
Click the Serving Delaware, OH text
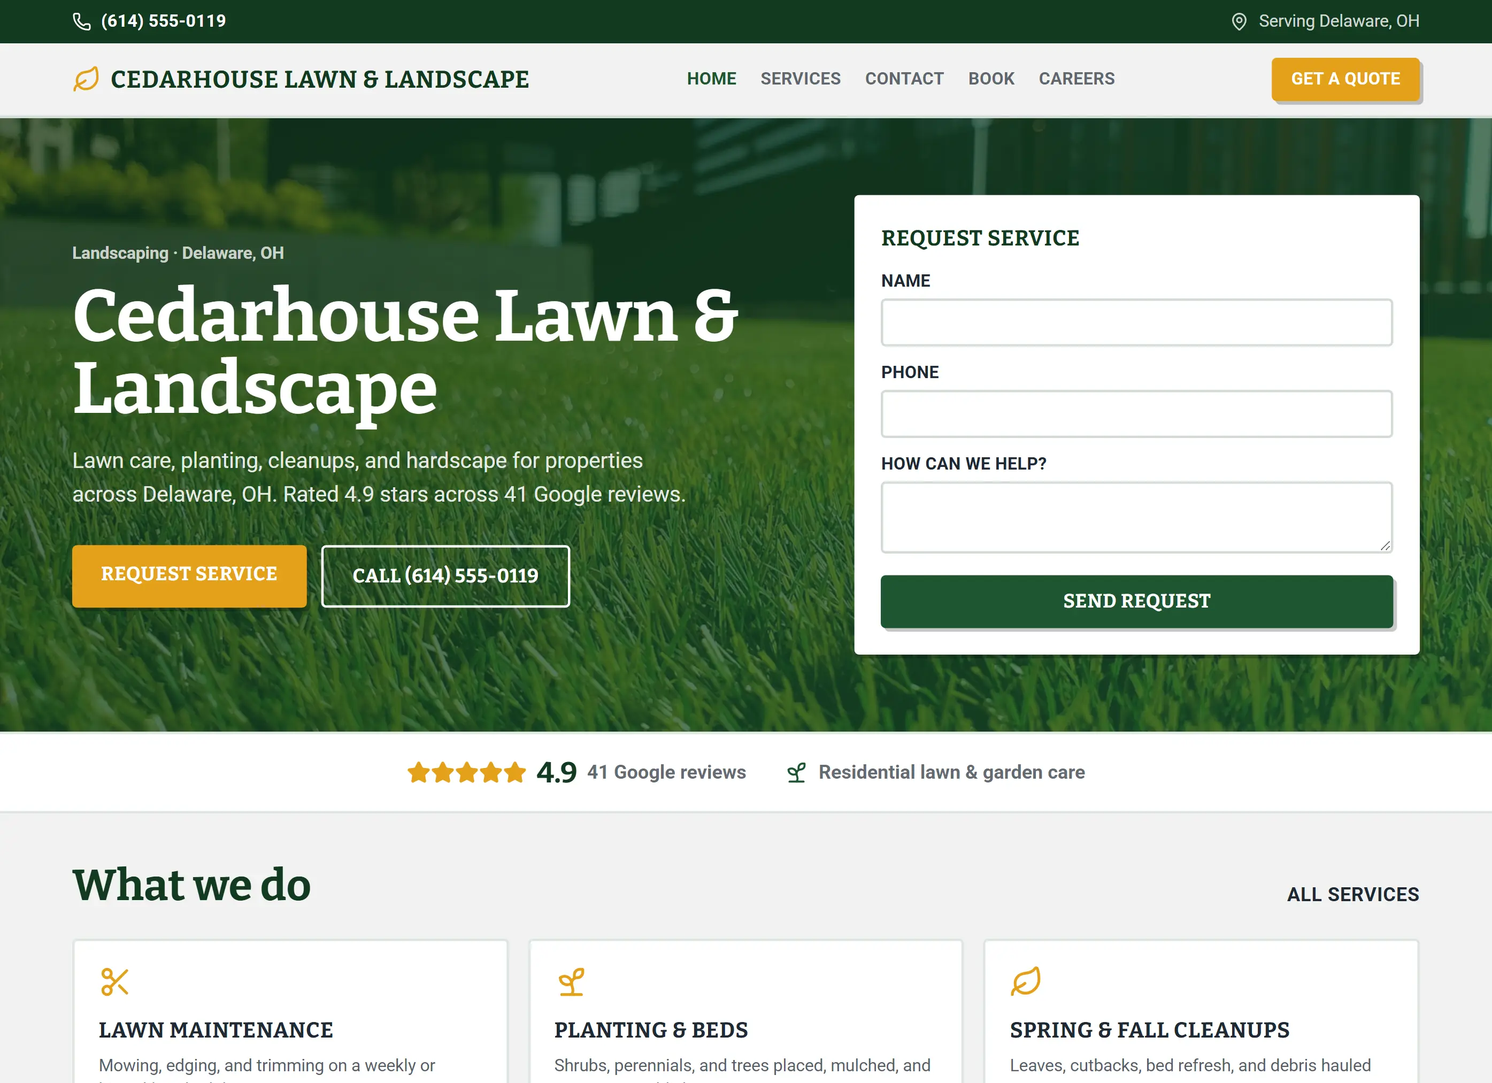(x=1339, y=21)
